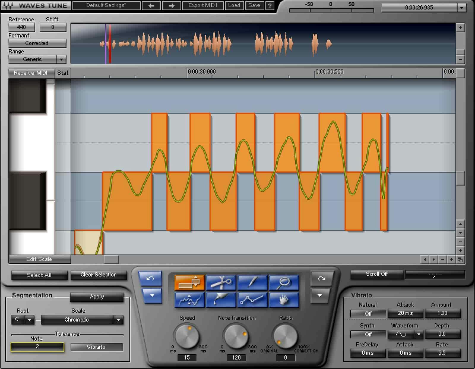
Task: Expand the vibrato Waveform dropdown
Action: click(x=419, y=334)
